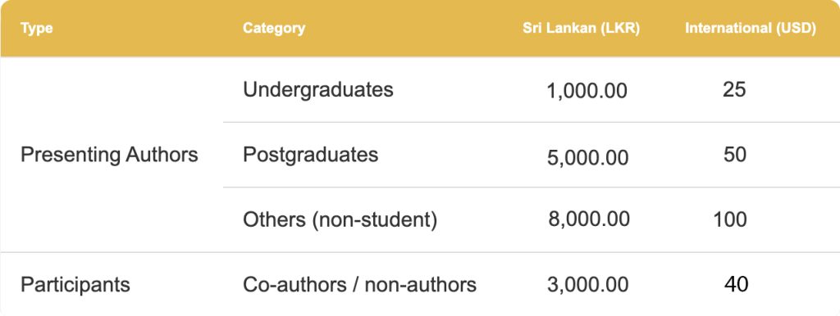The width and height of the screenshot is (840, 316).
Task: Click the yellow table header bar
Action: [x=420, y=29]
